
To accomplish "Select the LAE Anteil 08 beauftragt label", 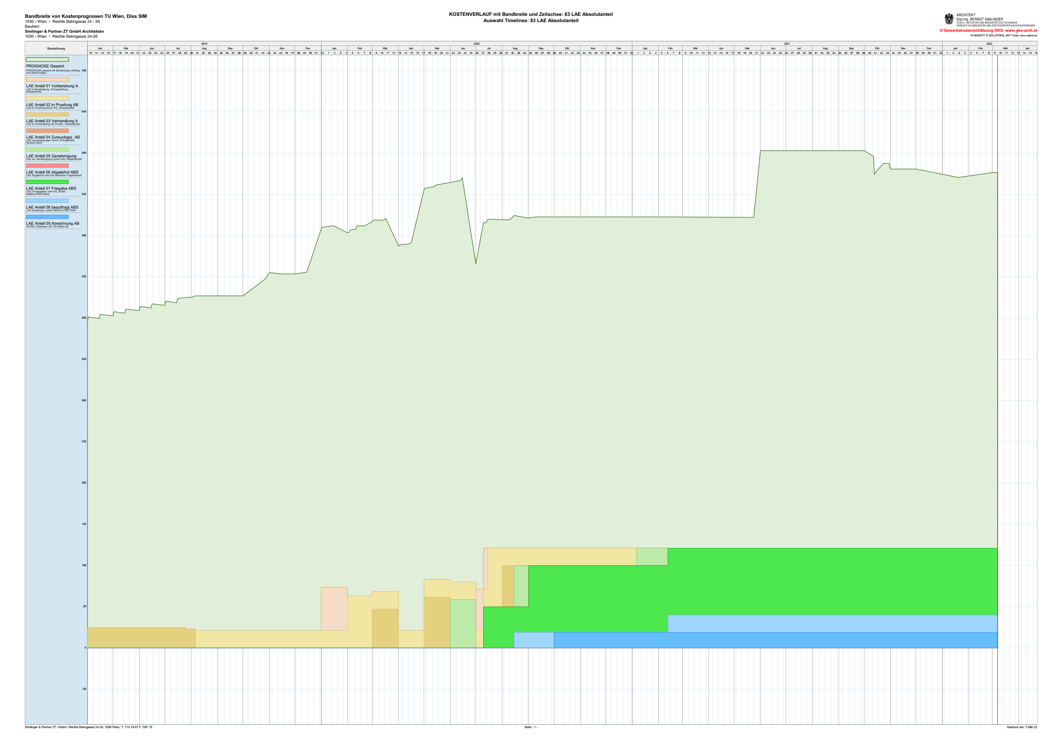I will pos(52,207).
